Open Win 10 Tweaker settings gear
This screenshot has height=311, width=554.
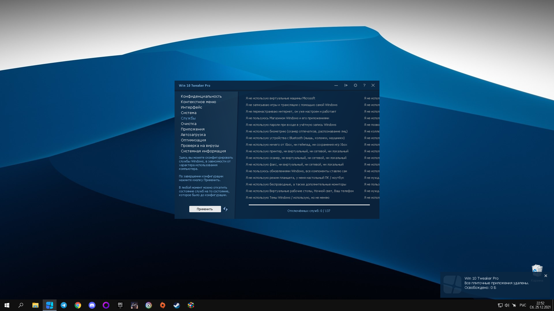(355, 85)
